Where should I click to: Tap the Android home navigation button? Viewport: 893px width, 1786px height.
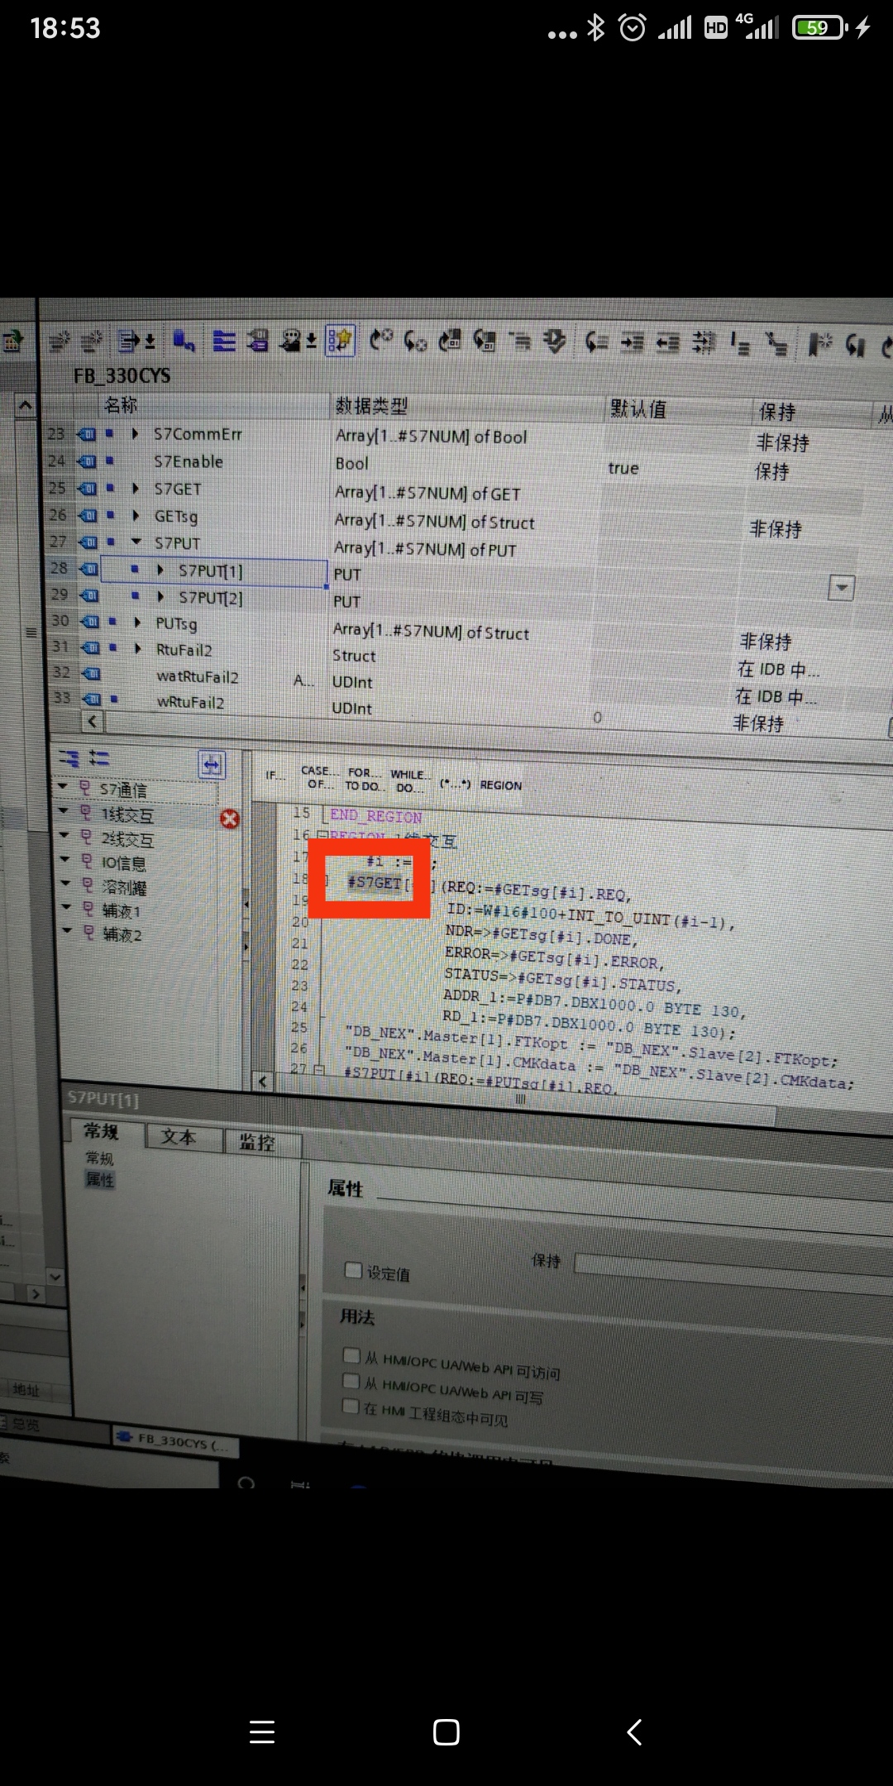[446, 1731]
